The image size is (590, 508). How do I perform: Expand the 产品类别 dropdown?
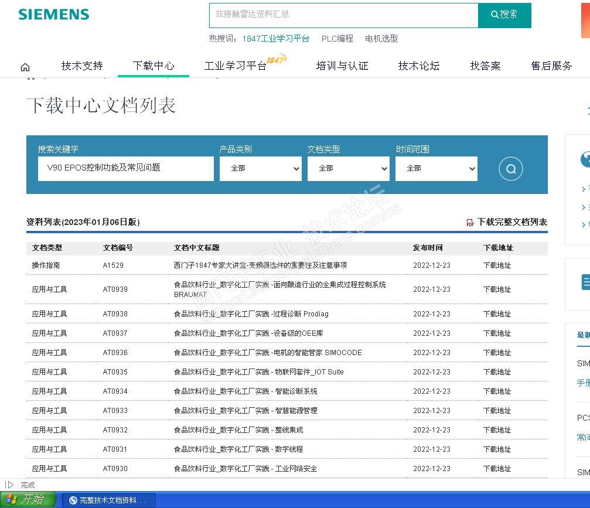[261, 169]
